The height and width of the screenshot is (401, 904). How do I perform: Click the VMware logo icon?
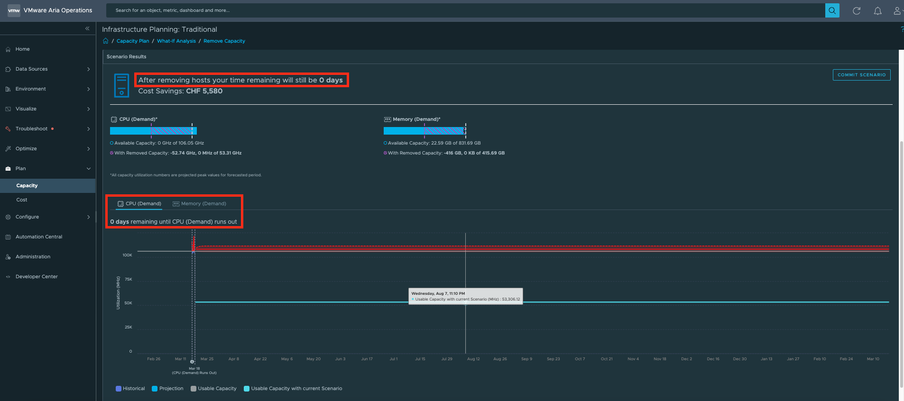coord(14,10)
